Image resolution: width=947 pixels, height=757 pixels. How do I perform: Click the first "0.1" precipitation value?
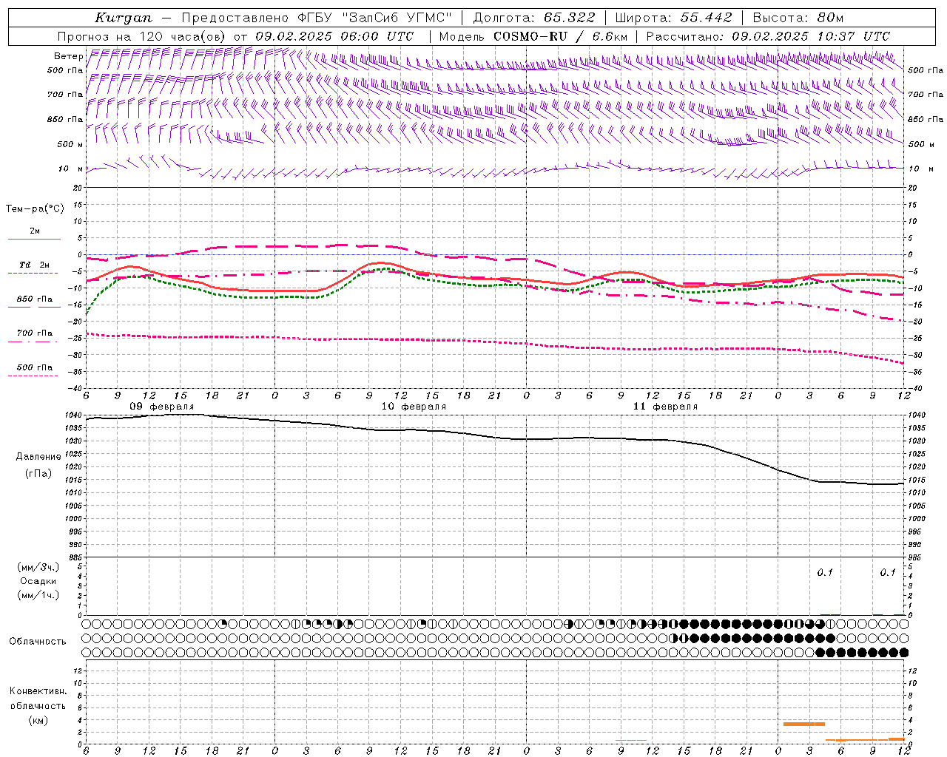[825, 573]
